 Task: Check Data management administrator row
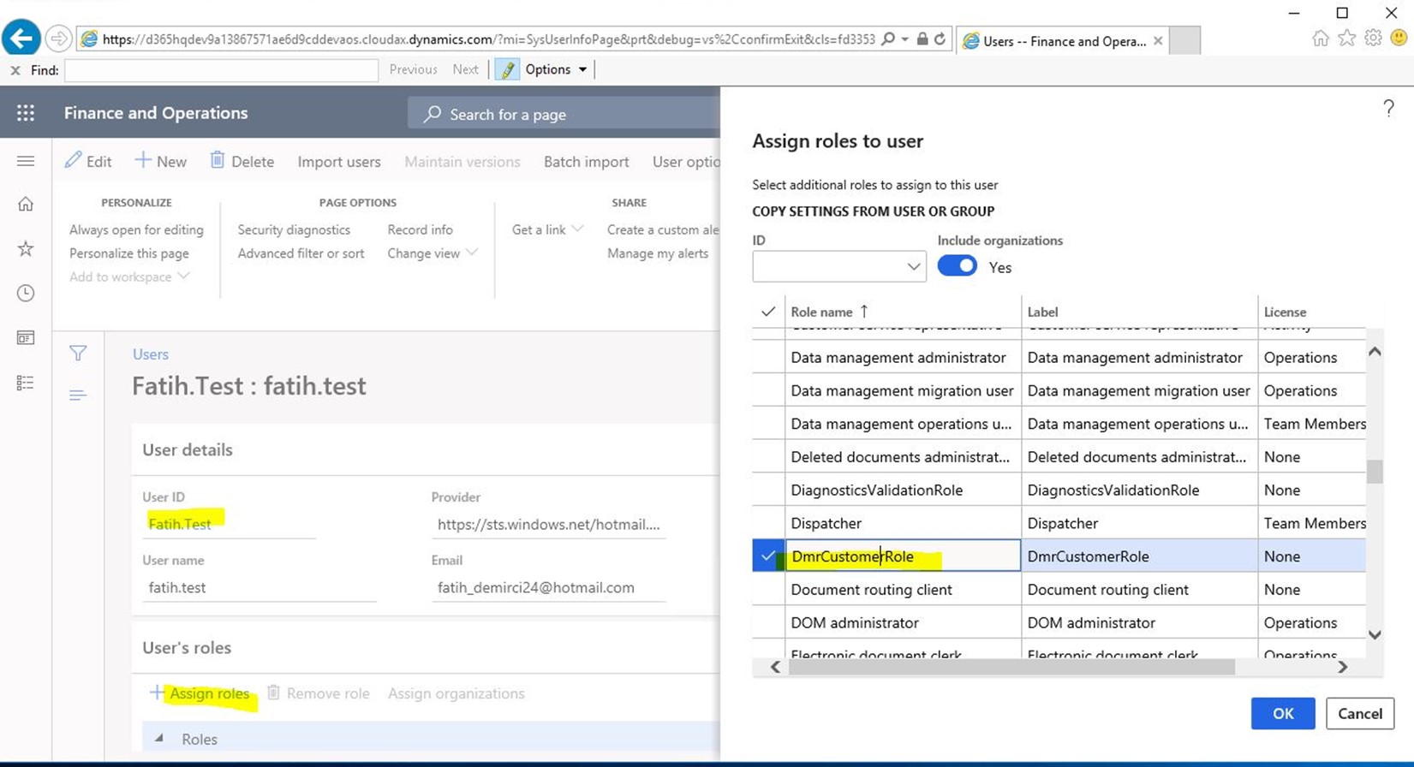tap(768, 357)
